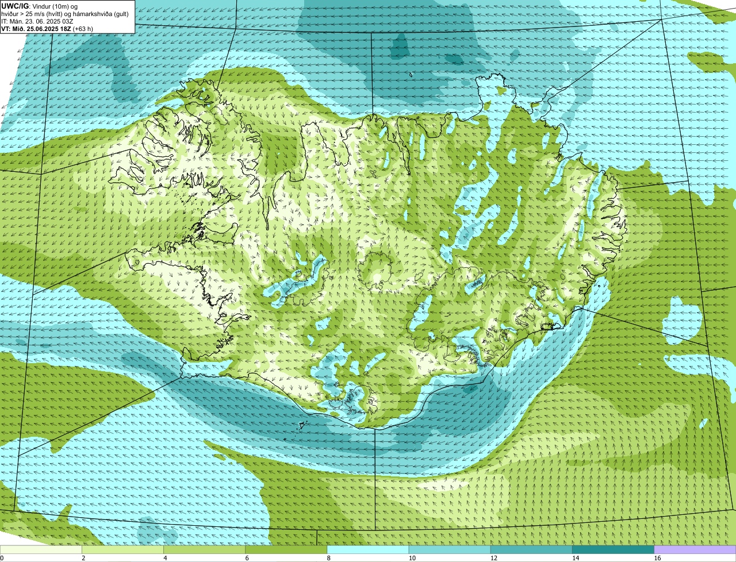Viewport: 736px width, 562px height.
Task: Click the pale yellow 0–2 m/s legend swatch
Action: click(x=41, y=549)
